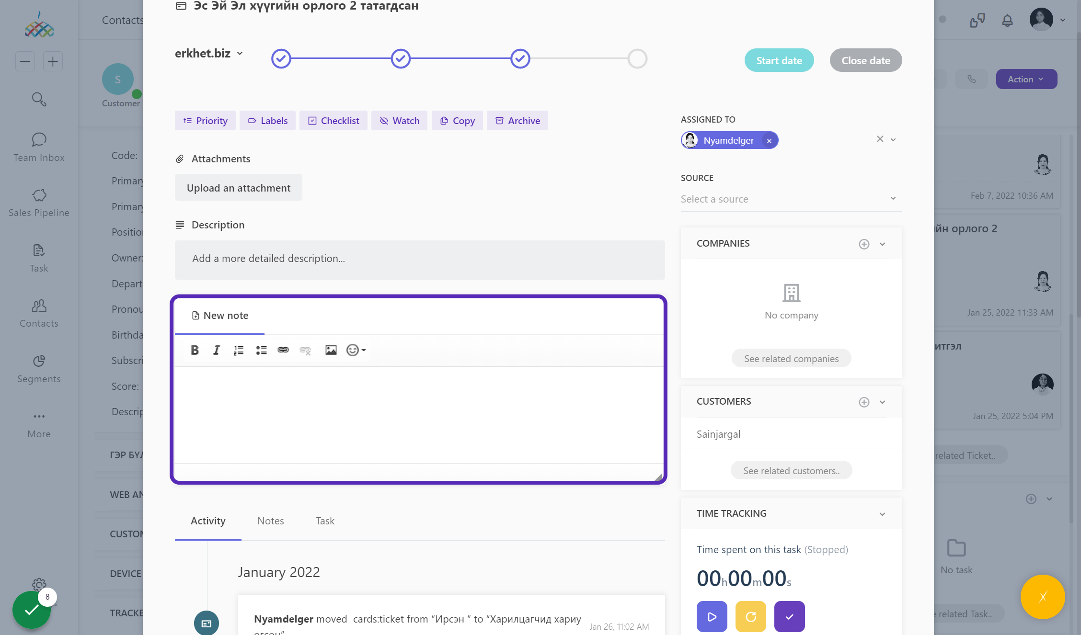Viewport: 1081px width, 635px height.
Task: Toggle italic formatting in note editor
Action: 217,350
